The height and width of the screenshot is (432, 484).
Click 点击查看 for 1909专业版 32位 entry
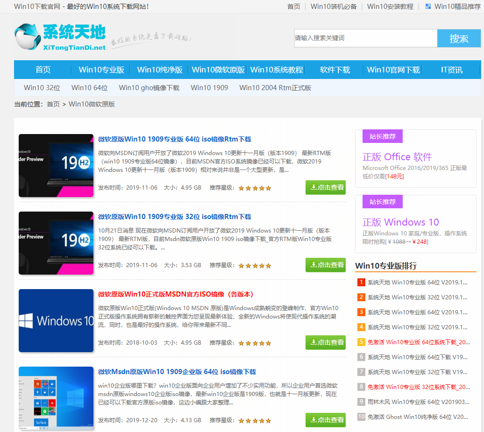pyautogui.click(x=325, y=265)
